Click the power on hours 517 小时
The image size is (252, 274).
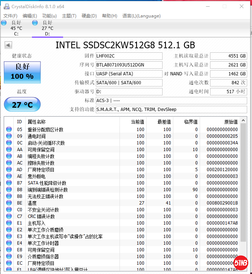click(x=228, y=92)
